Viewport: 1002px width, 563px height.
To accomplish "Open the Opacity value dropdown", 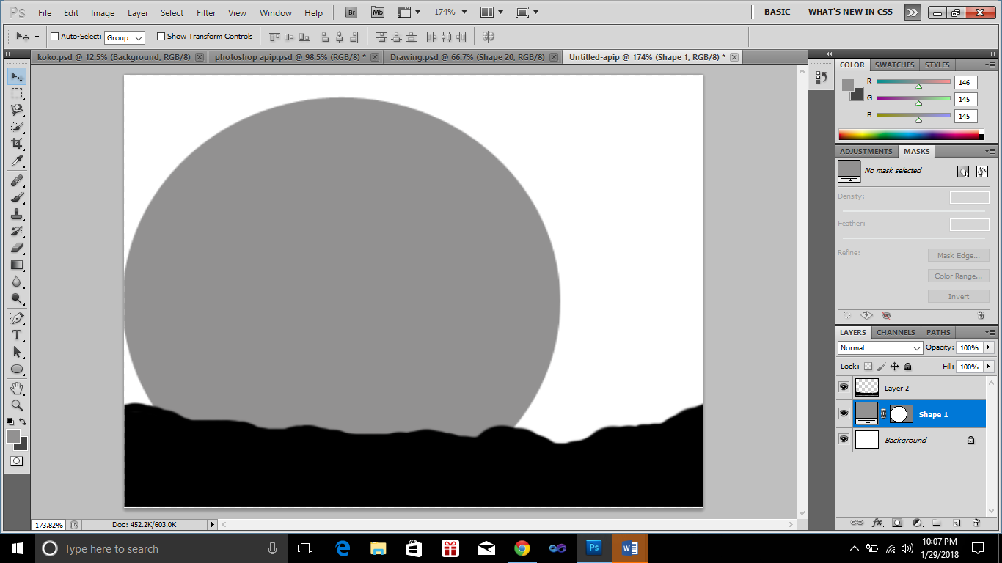I will pos(988,347).
